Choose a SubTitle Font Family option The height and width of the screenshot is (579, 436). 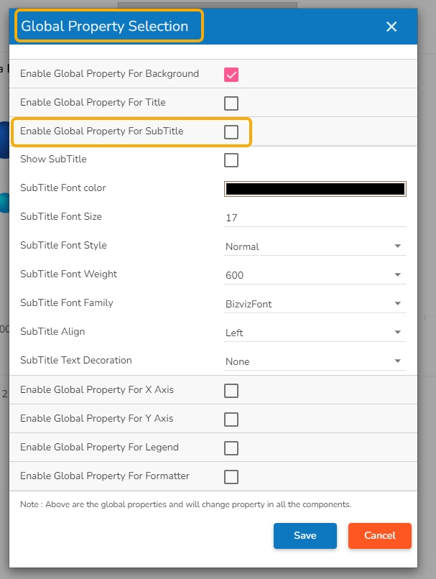point(315,304)
